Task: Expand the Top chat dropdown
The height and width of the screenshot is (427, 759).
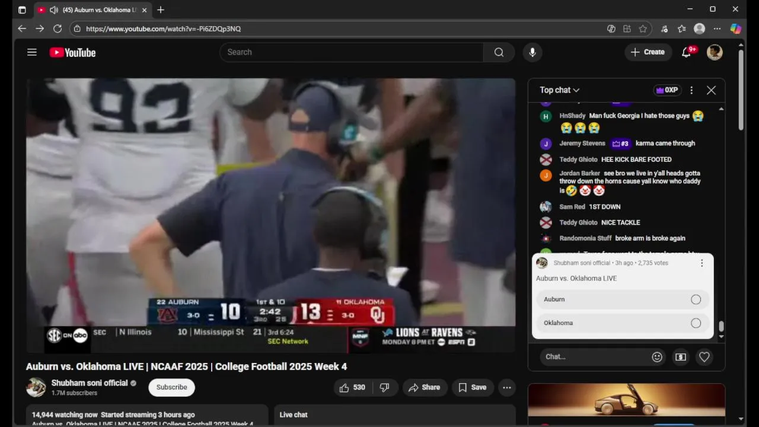Action: [x=559, y=90]
